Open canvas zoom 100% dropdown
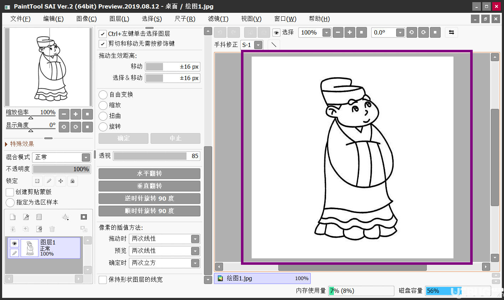 click(x=326, y=33)
